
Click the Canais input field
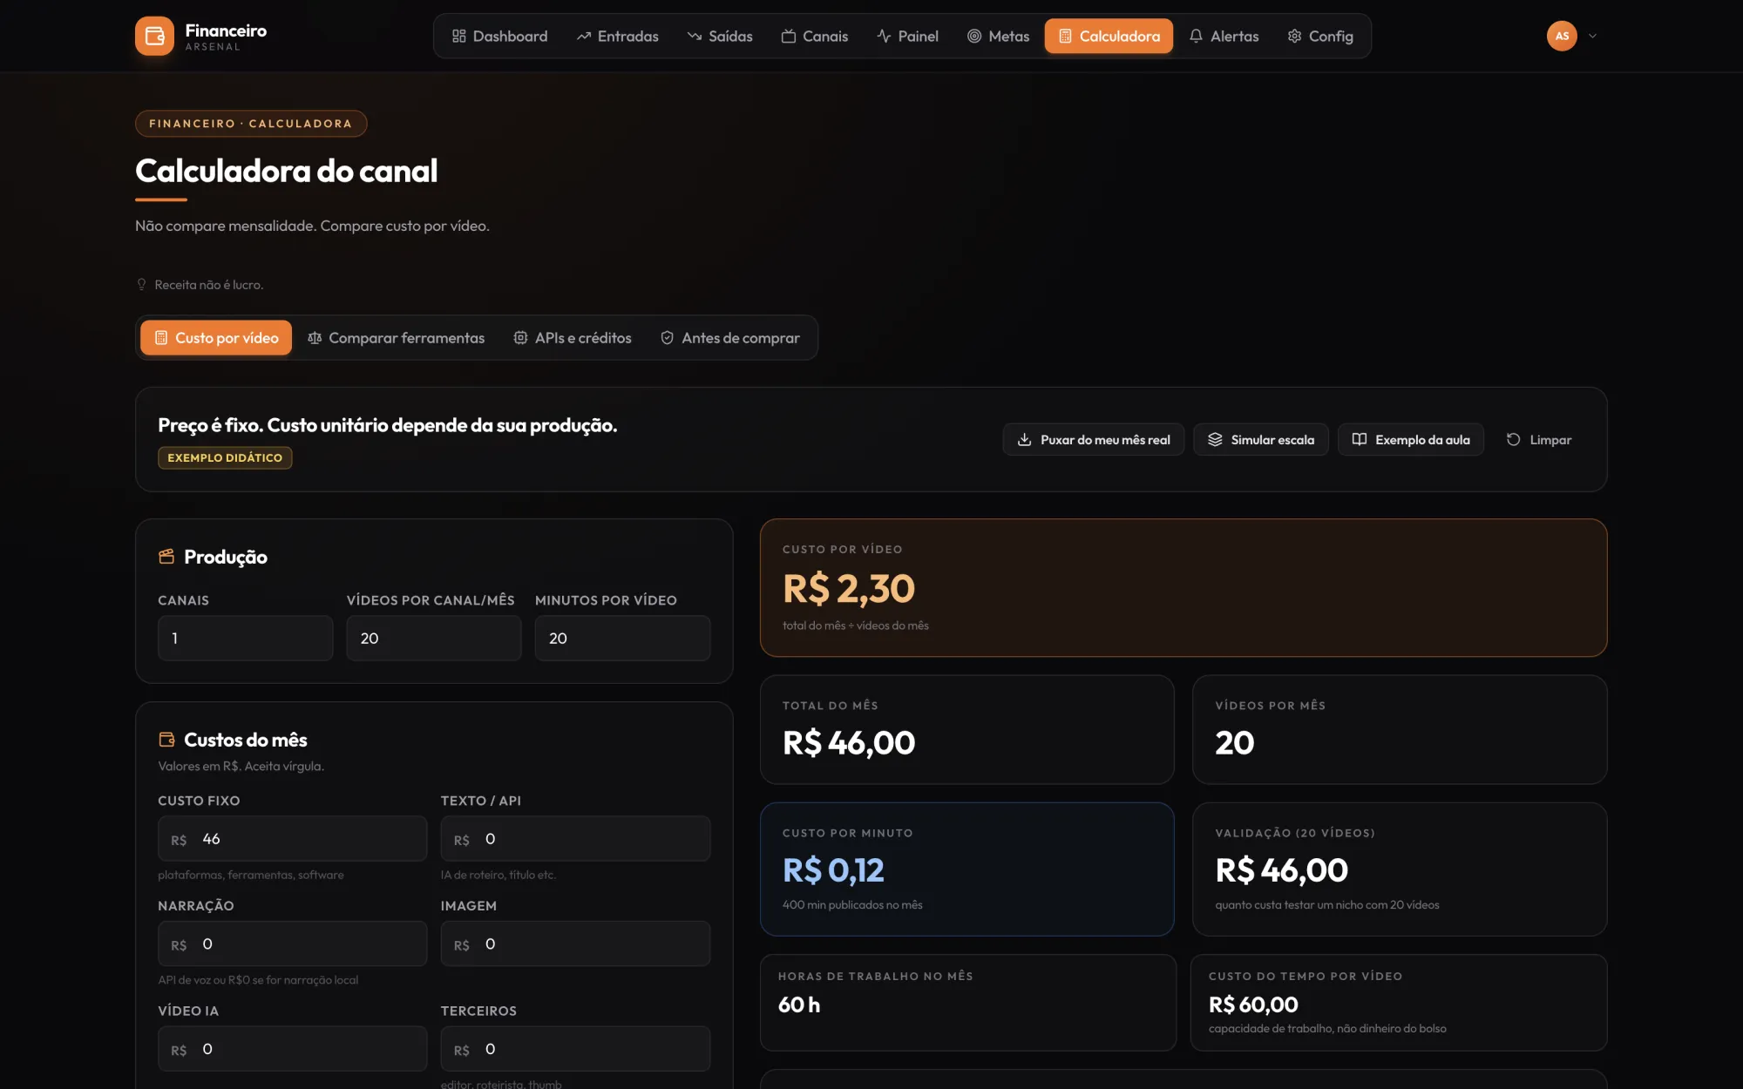[246, 639]
